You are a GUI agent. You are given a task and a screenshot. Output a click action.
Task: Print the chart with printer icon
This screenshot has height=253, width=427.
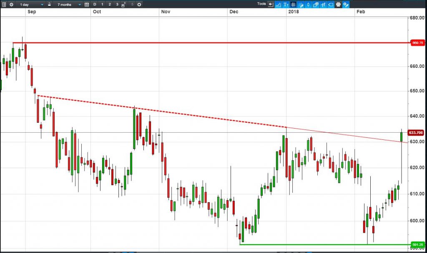[338, 4]
